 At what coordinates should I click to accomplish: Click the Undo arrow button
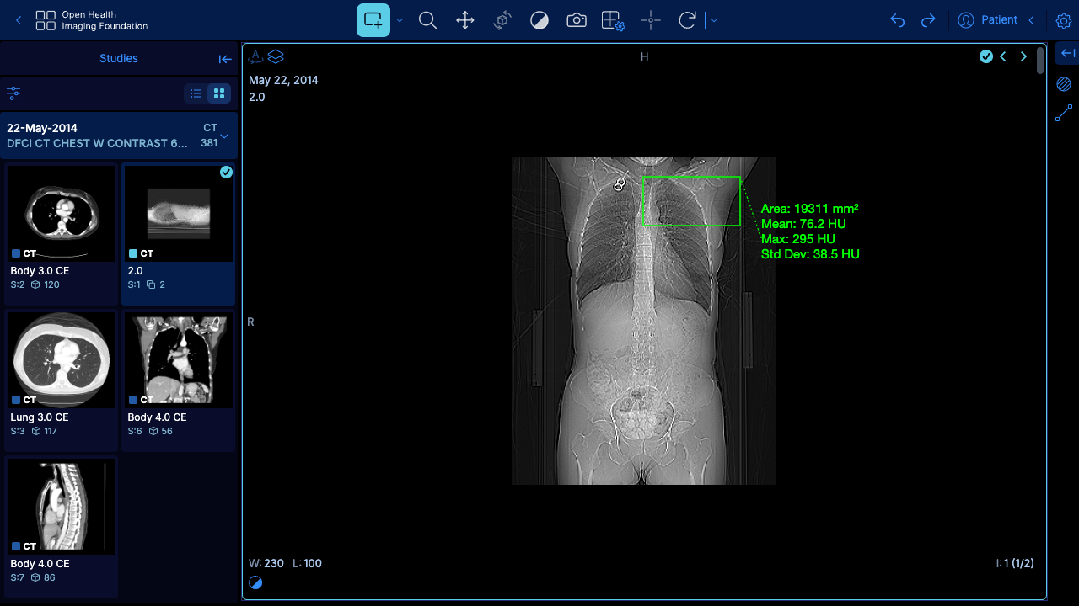tap(898, 20)
